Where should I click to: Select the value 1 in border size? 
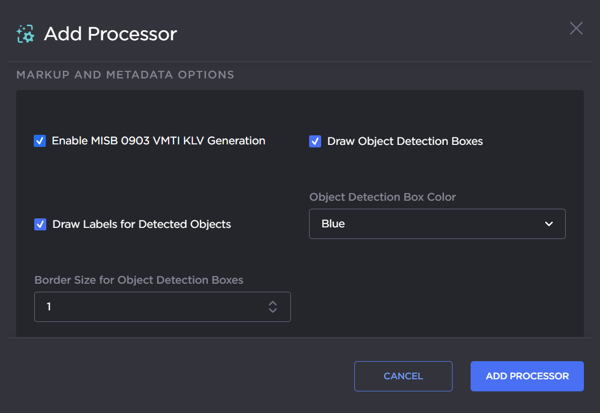pos(49,307)
